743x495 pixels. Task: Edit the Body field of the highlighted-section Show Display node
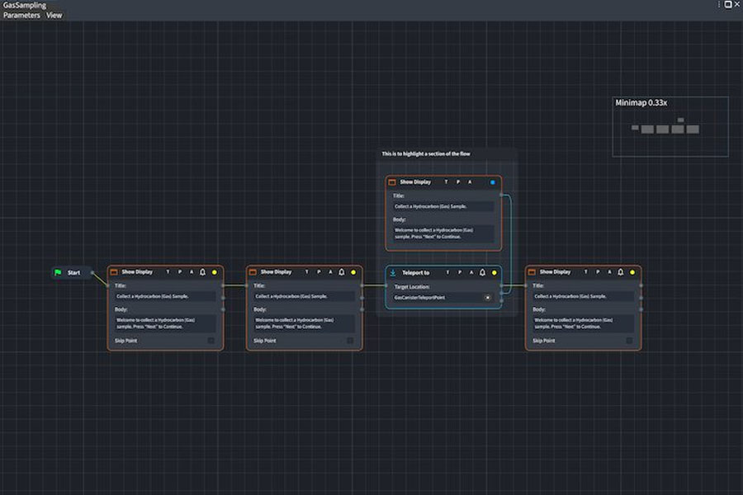point(443,233)
